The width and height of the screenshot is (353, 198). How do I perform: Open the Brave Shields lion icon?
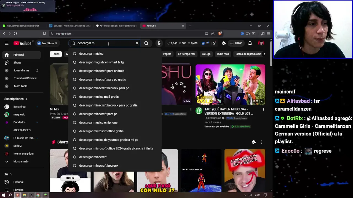220,34
